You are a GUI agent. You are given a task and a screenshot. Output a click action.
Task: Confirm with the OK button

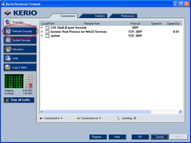click(x=140, y=137)
